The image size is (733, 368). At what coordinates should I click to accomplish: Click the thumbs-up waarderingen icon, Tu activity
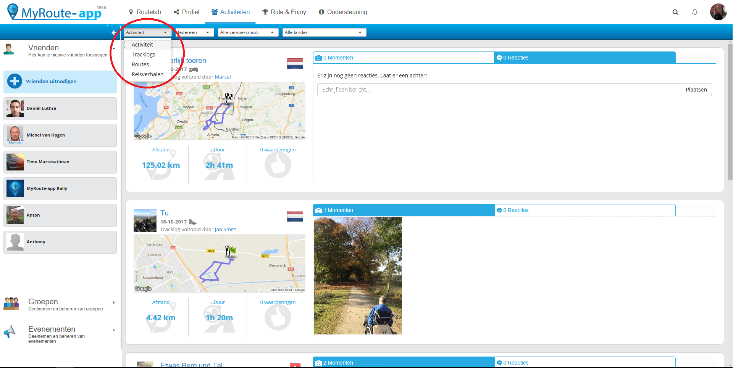[x=278, y=318]
